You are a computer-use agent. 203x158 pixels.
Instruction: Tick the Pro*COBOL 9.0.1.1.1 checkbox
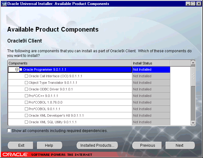click(x=26, y=109)
